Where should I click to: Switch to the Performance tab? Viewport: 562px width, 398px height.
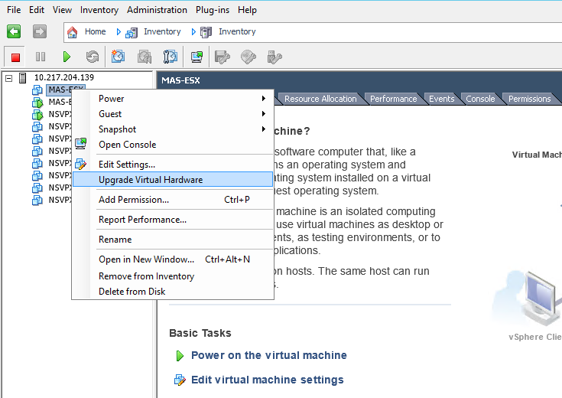click(x=393, y=99)
